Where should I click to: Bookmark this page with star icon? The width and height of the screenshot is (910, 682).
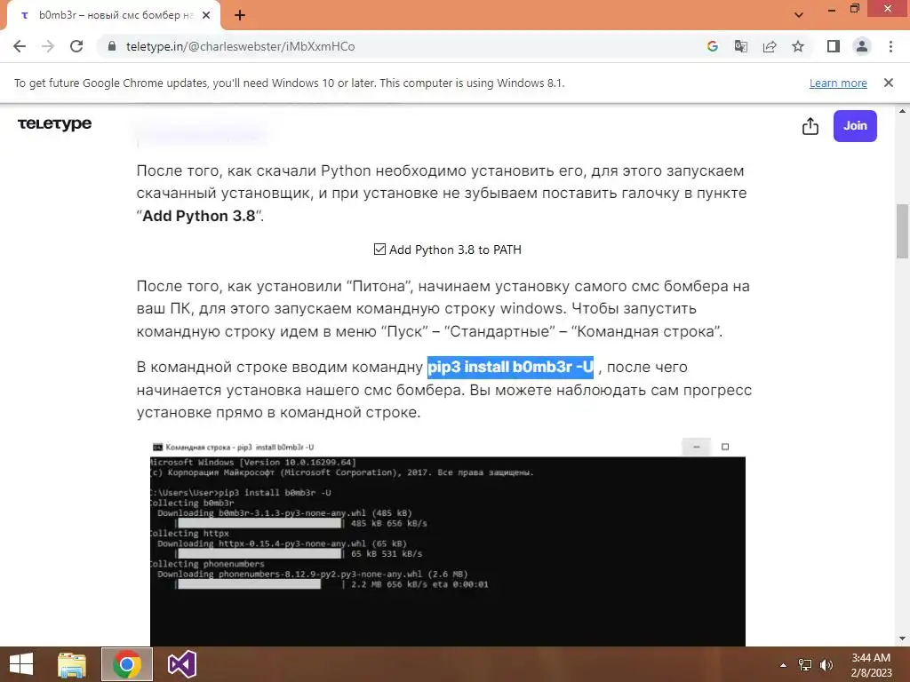[x=798, y=46]
